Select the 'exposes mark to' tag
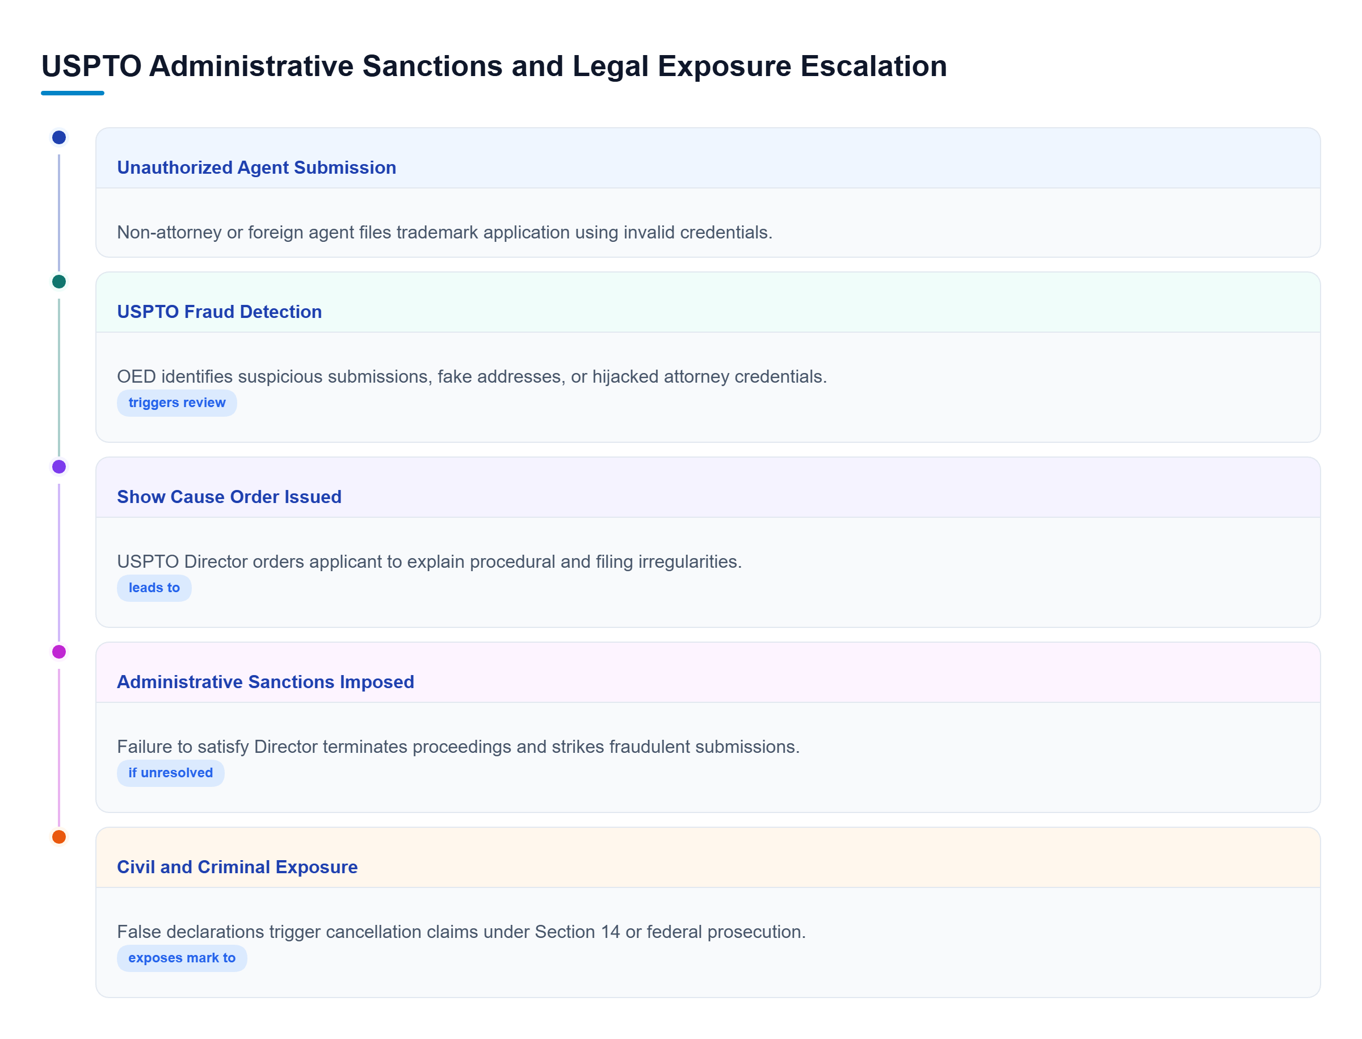Viewport: 1362px width, 1039px height. [x=182, y=957]
